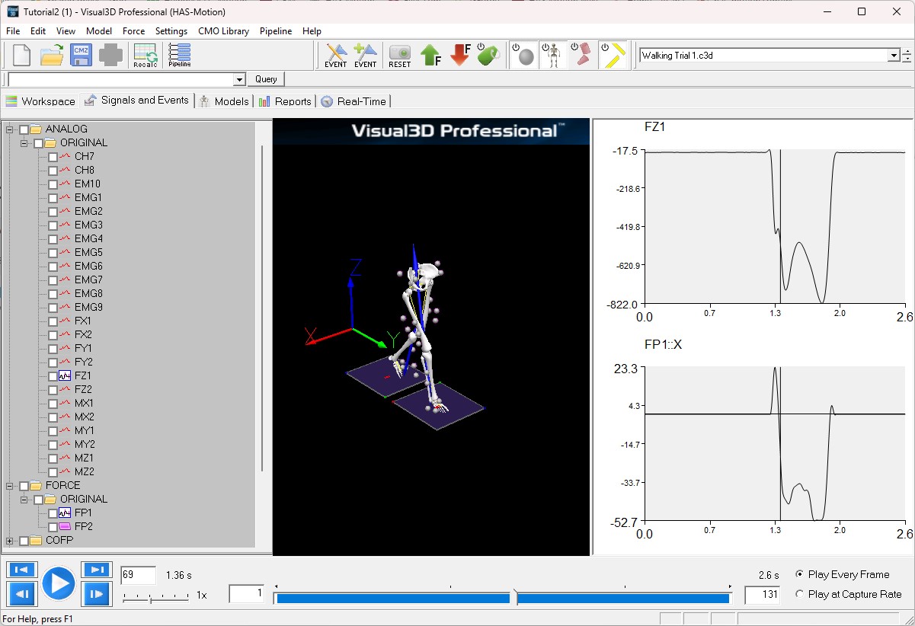Viewport: 915px width, 626px height.
Task: Check the FX1 signal checkbox
Action: tap(53, 321)
